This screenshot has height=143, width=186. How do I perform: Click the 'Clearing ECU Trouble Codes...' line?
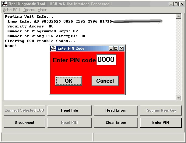pos(40,41)
